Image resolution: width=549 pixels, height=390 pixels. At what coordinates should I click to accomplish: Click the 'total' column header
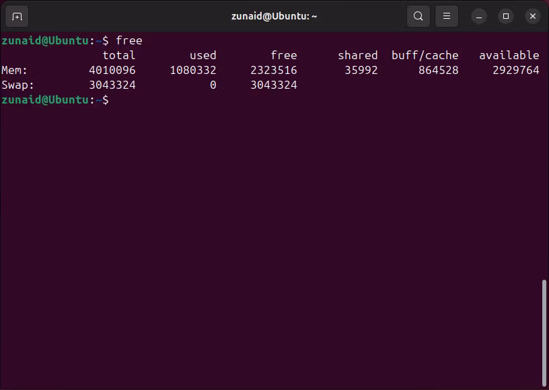(x=118, y=55)
